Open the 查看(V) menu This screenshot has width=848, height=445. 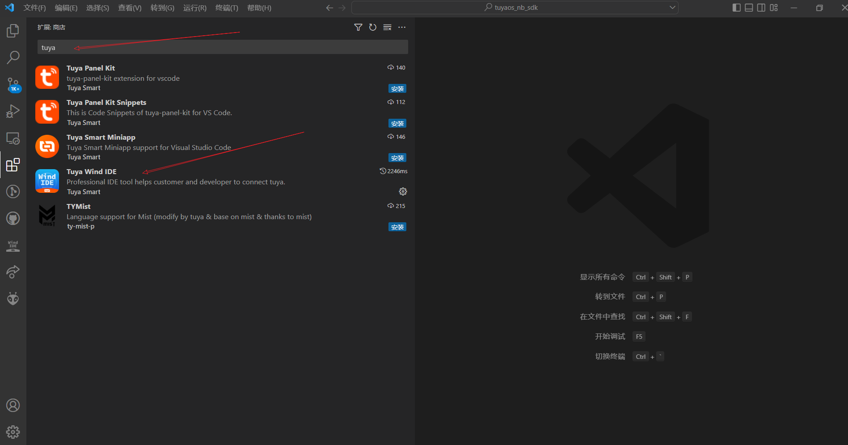point(130,8)
